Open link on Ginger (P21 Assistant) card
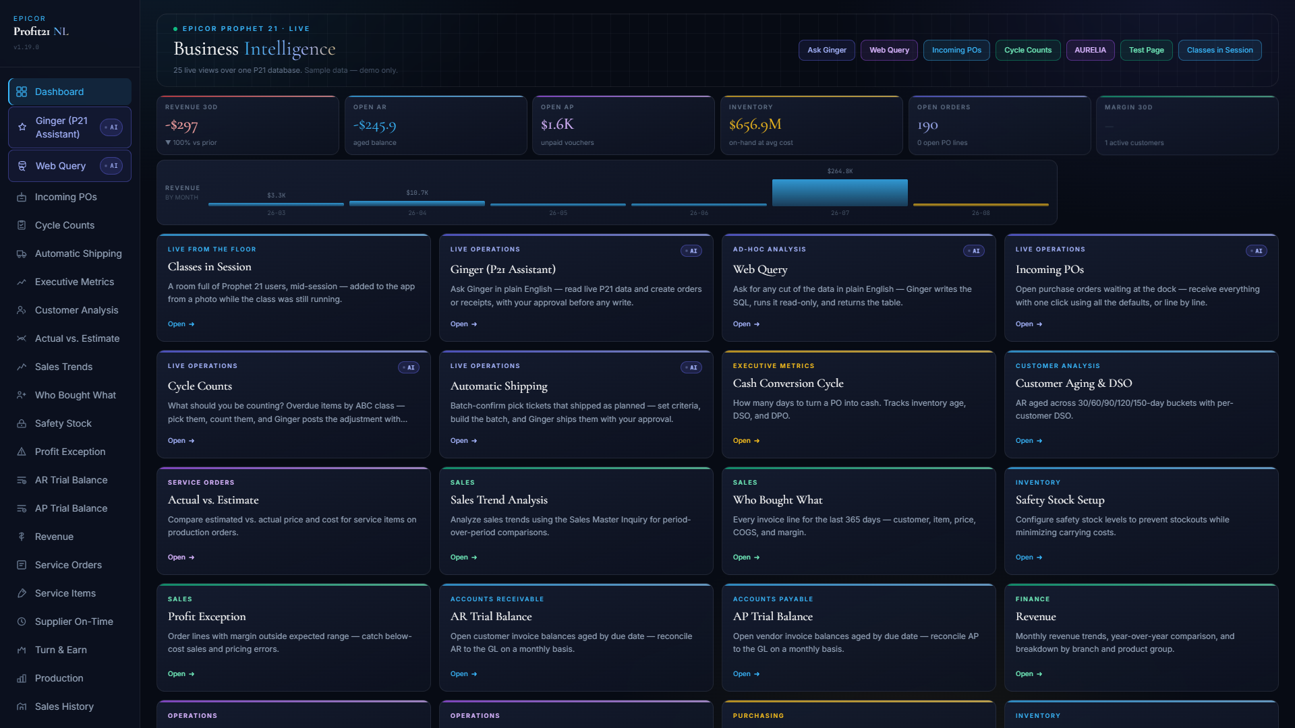 [x=463, y=324]
